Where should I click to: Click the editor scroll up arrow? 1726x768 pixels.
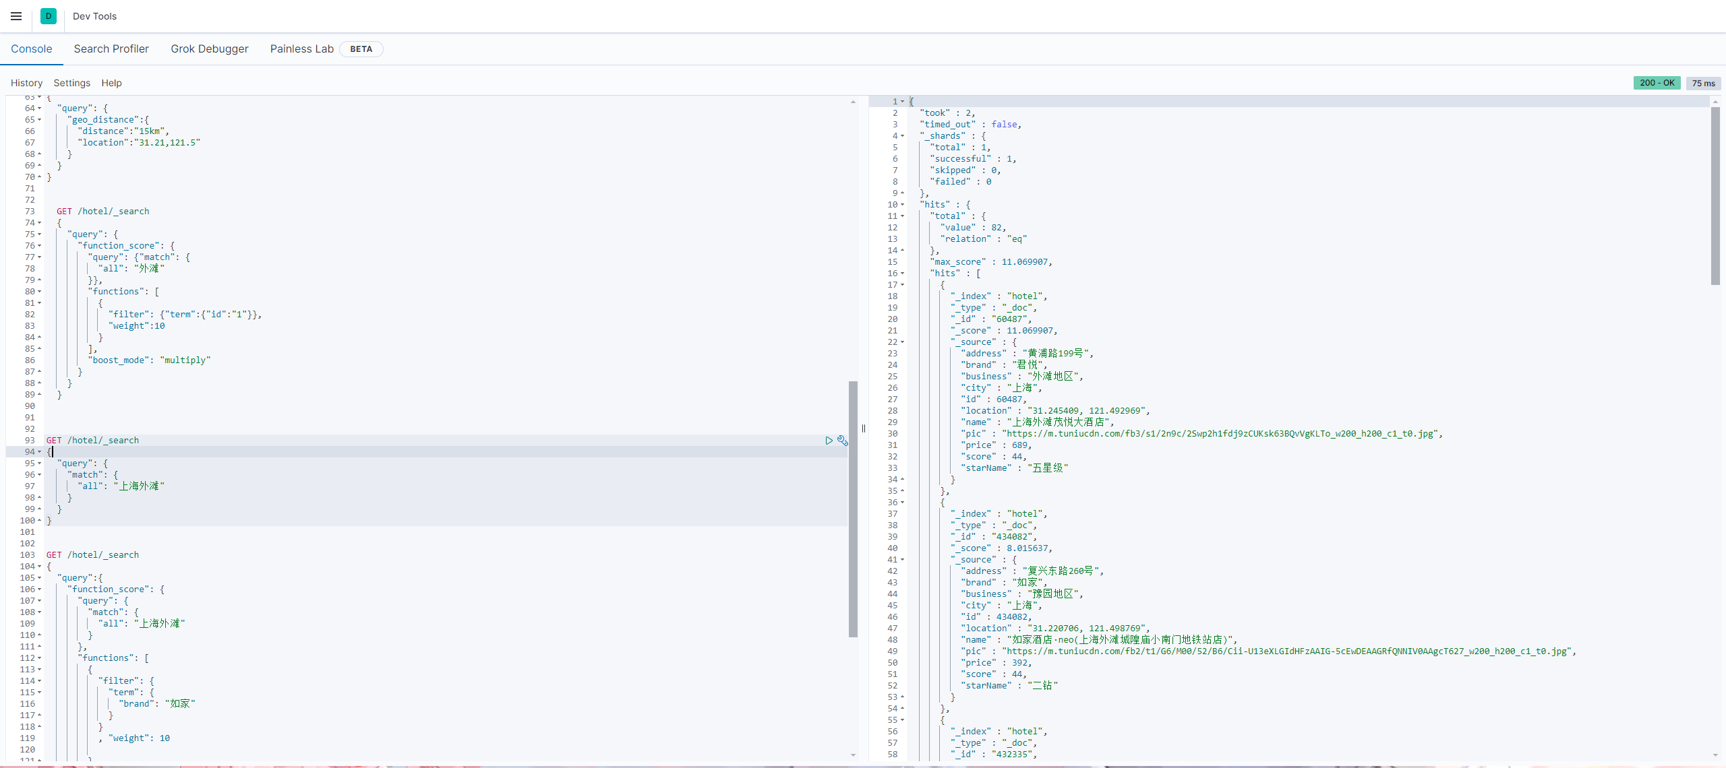point(853,102)
